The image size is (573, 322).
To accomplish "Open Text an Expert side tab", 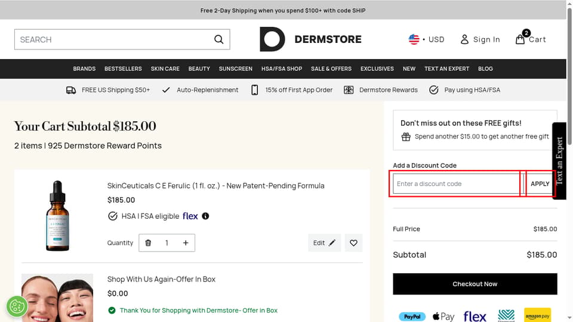I will 559,160.
